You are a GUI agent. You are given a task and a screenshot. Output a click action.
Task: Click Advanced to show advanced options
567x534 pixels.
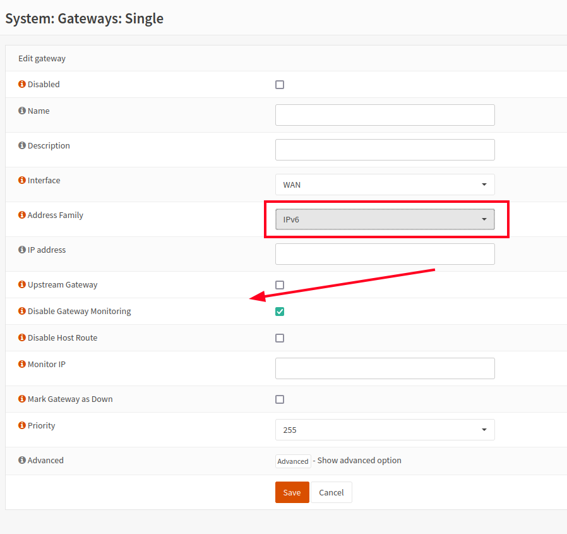tap(292, 461)
